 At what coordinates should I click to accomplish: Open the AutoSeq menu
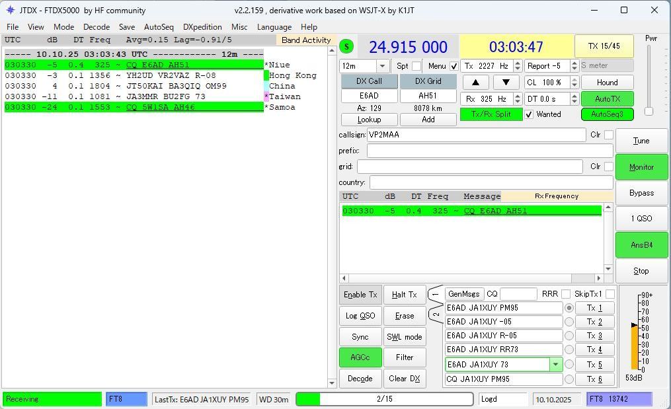159,27
